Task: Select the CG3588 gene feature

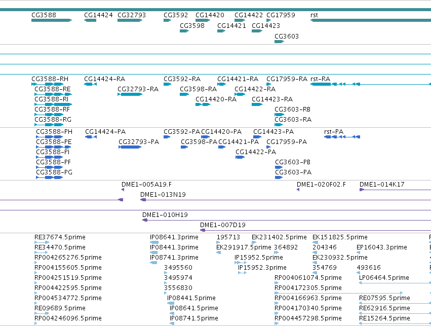Action: tap(52, 20)
